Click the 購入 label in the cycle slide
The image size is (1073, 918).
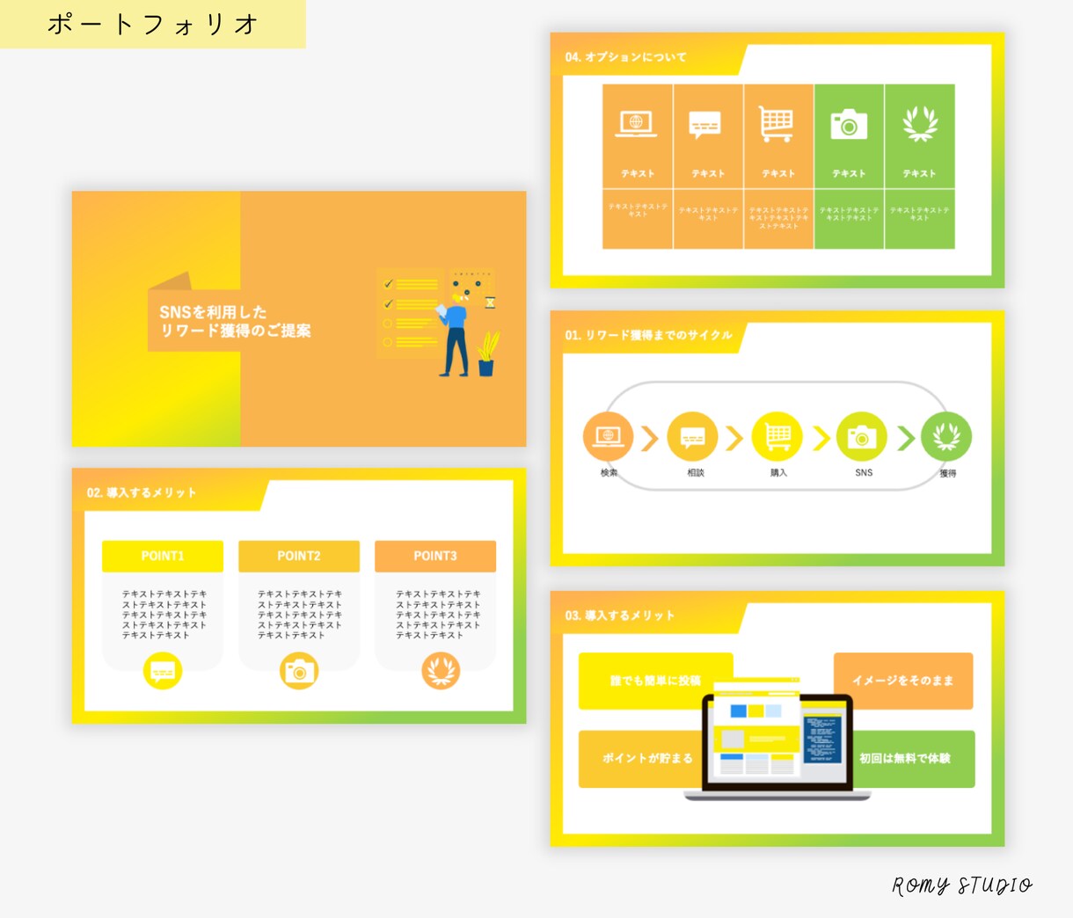(778, 472)
